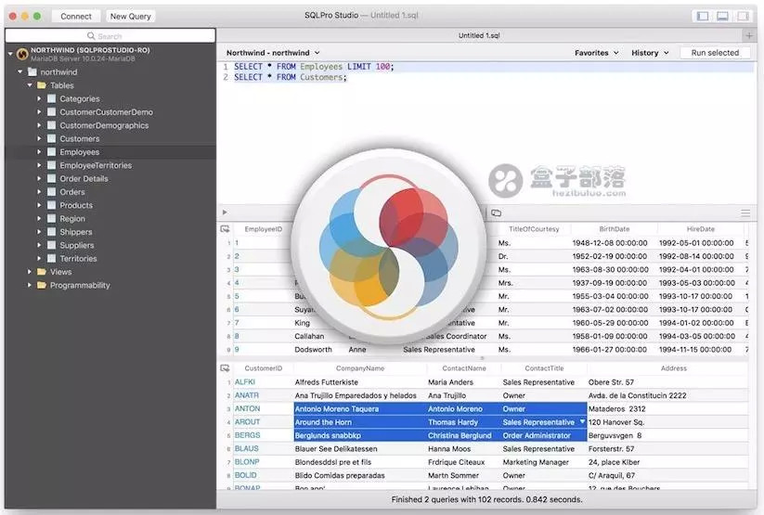Click the result message bubble icon
This screenshot has height=515, width=764.
pyautogui.click(x=496, y=212)
